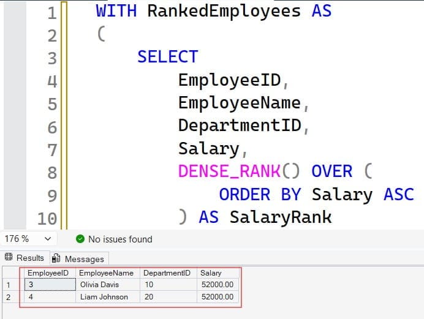This screenshot has height=319, width=424.
Task: Click EmployeeName on code line 5
Action: point(240,103)
